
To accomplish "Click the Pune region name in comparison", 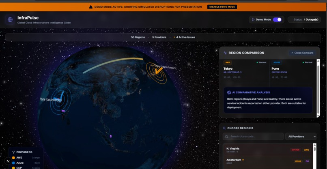I will point(275,68).
